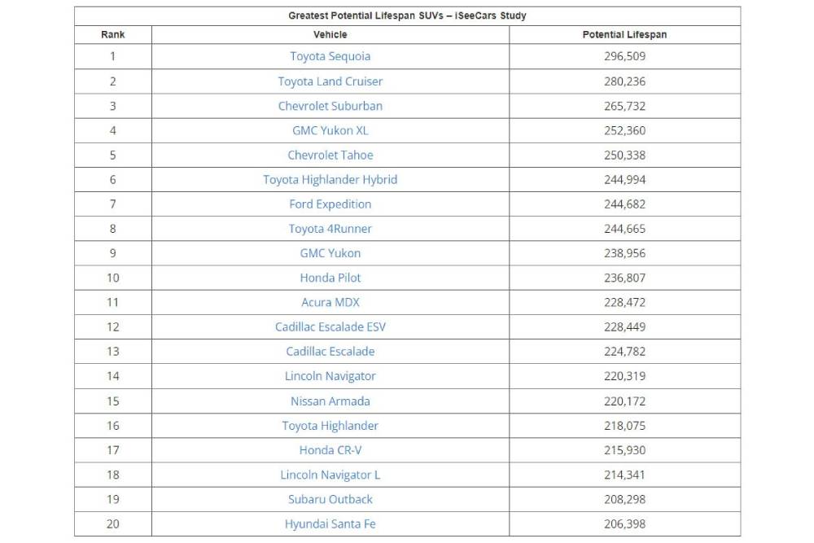Click the Lincoln Navigator L link

330,475
